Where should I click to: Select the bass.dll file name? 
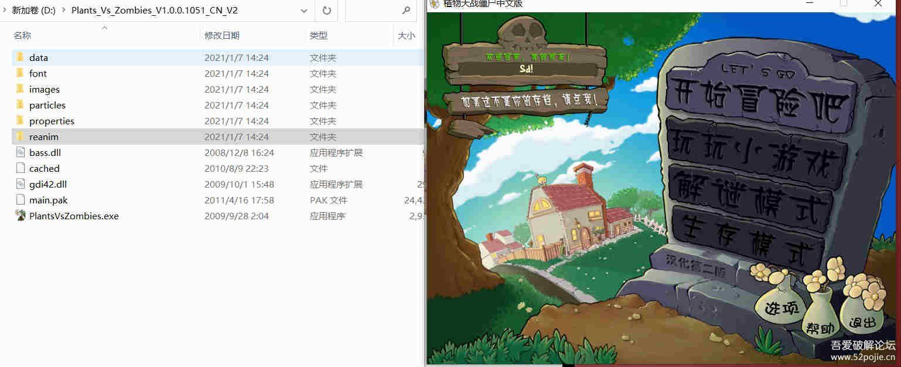45,152
